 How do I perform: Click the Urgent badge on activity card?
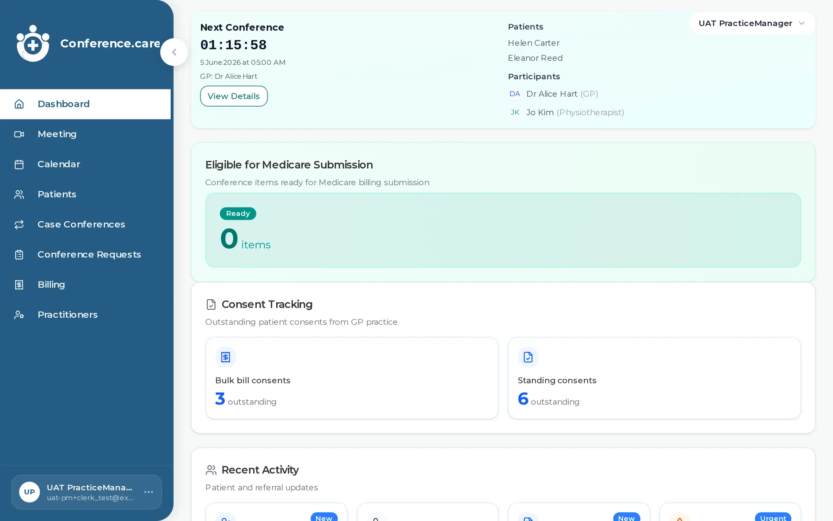click(773, 517)
